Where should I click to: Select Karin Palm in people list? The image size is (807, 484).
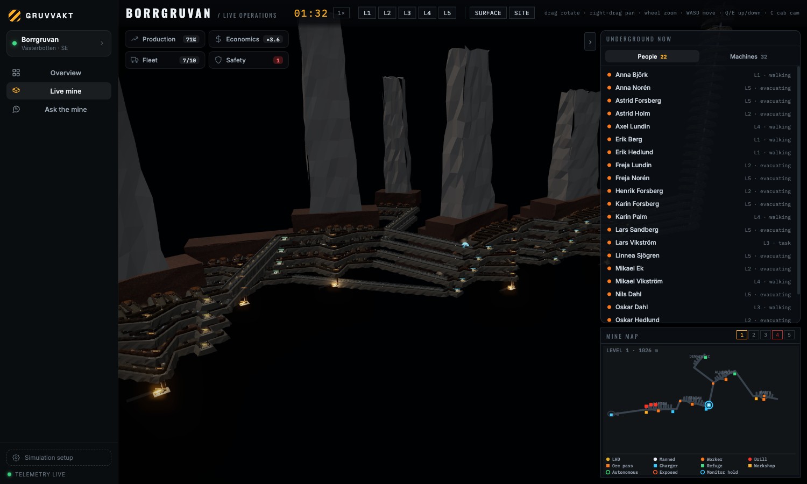tap(699, 217)
